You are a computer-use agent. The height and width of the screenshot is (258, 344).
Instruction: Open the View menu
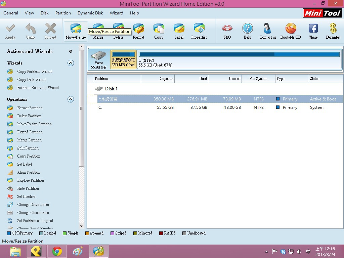point(30,13)
